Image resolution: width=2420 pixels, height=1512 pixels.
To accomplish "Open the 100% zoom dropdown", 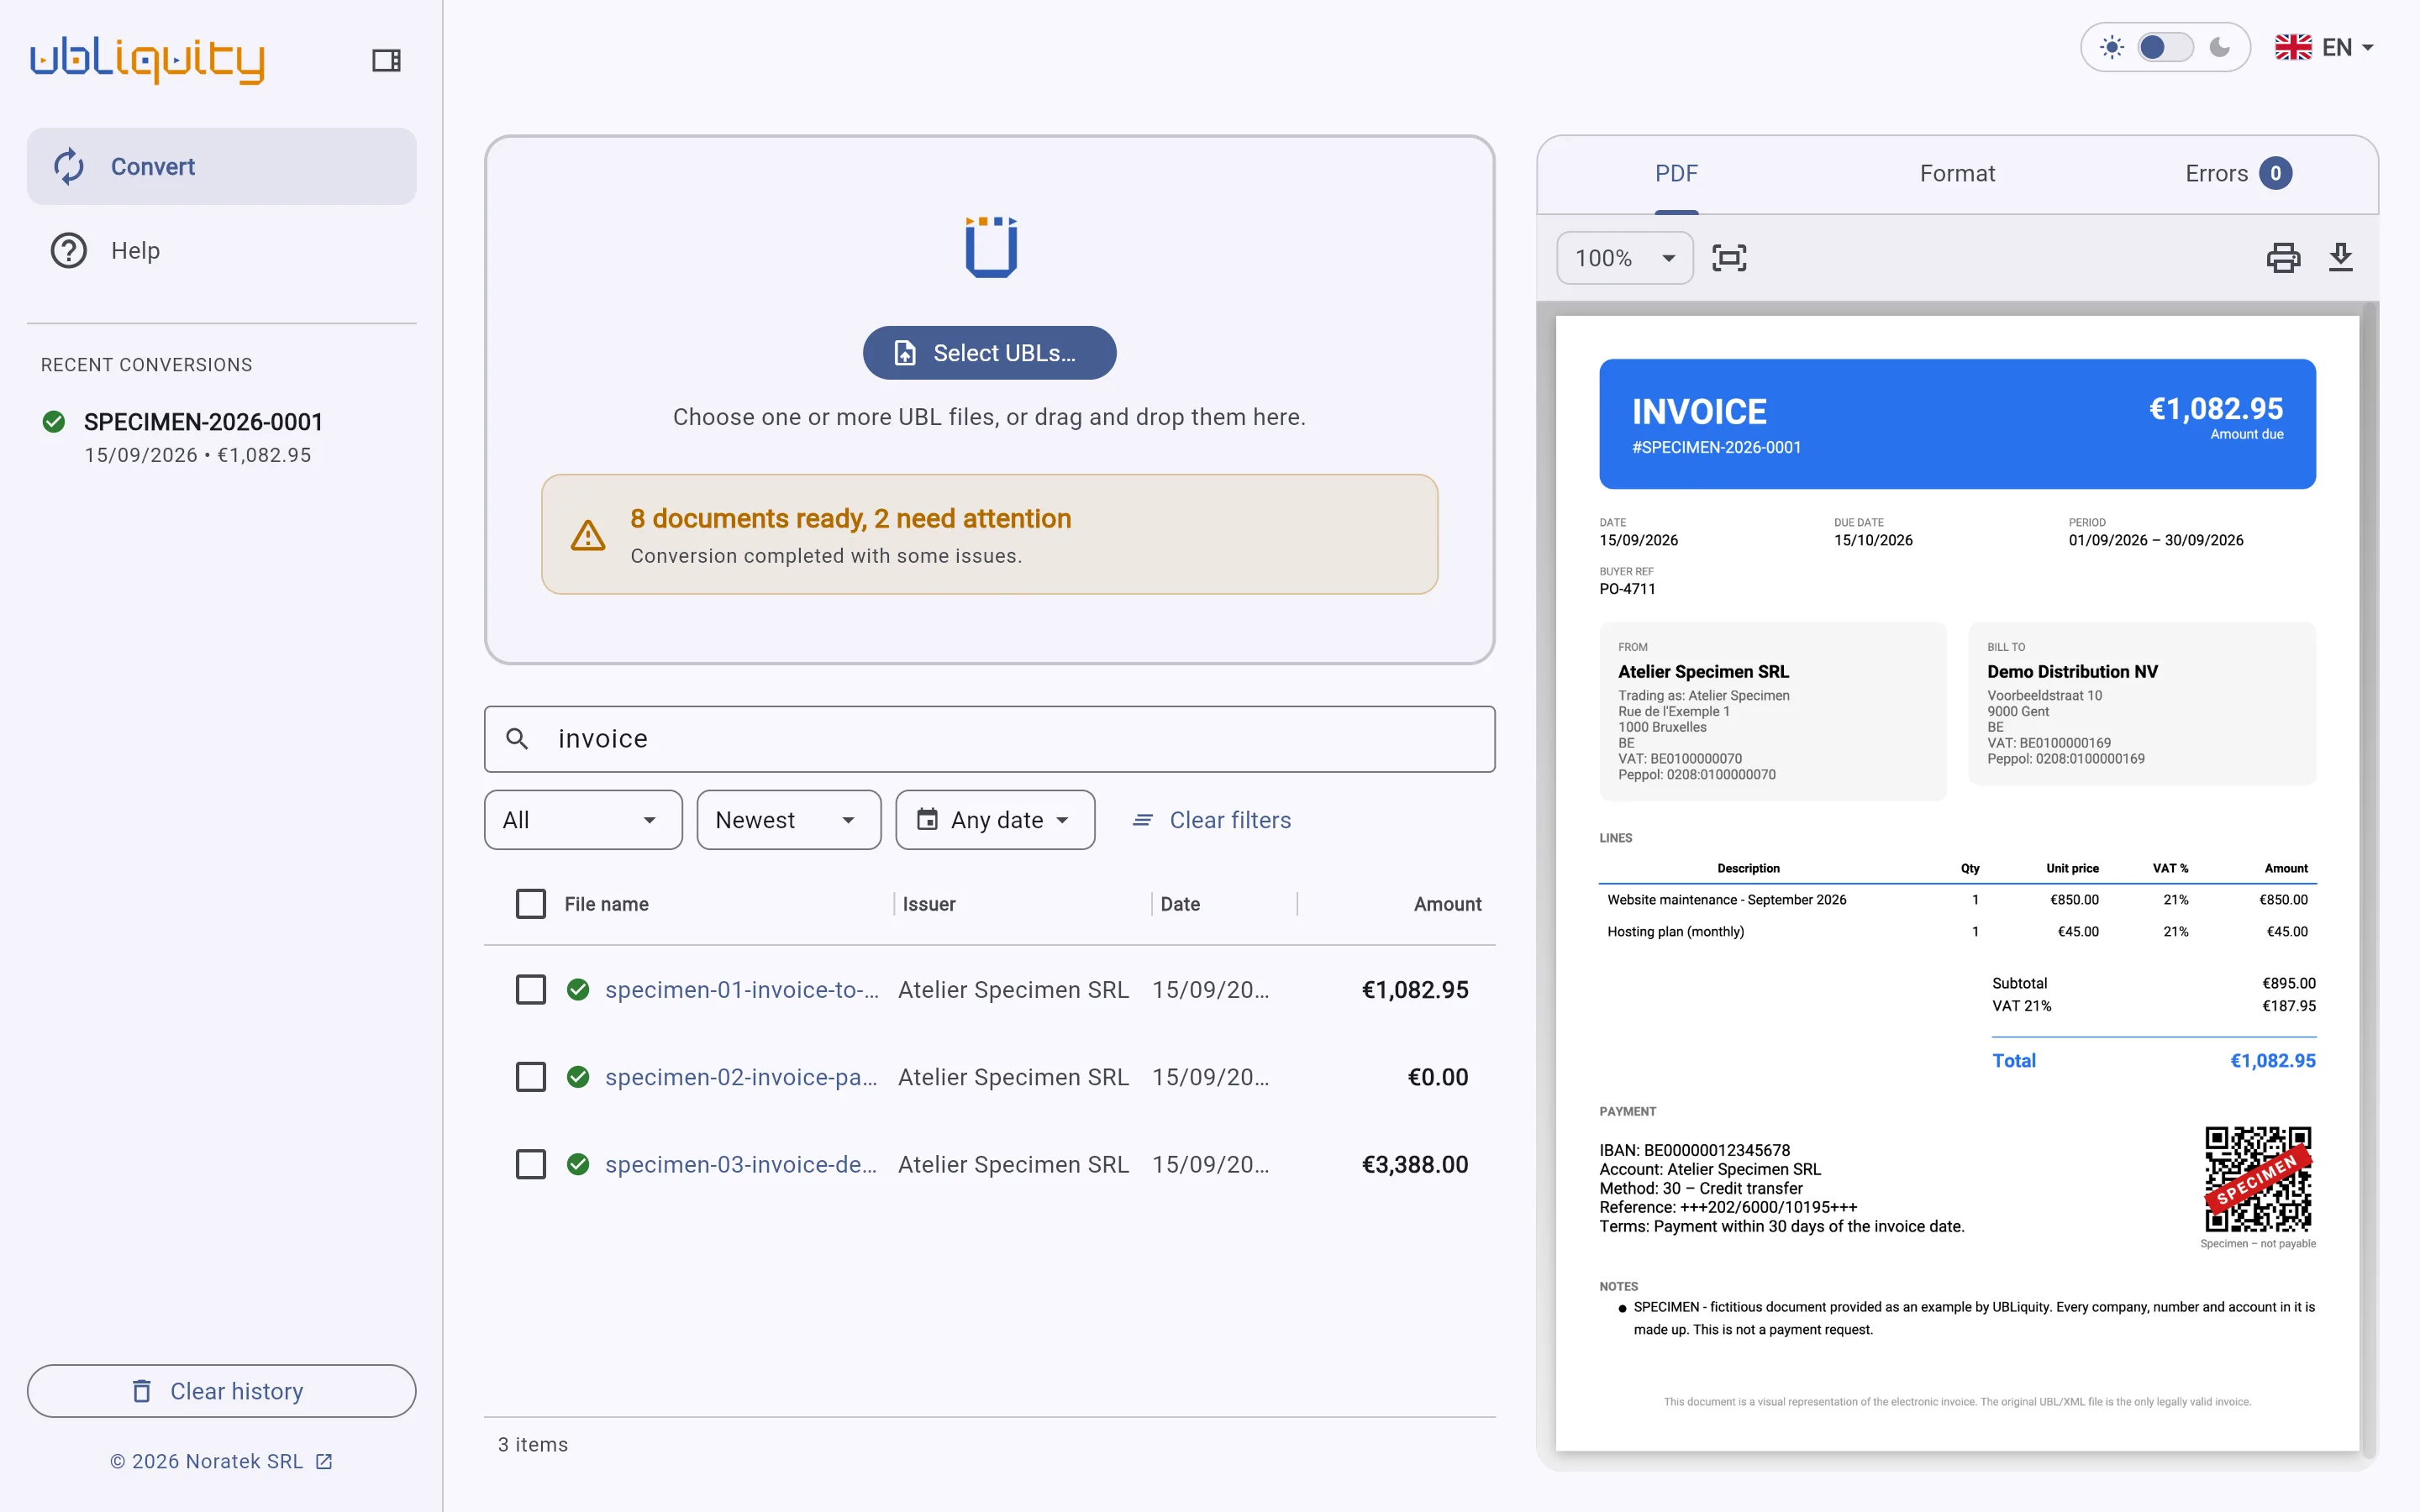I will (x=1624, y=258).
